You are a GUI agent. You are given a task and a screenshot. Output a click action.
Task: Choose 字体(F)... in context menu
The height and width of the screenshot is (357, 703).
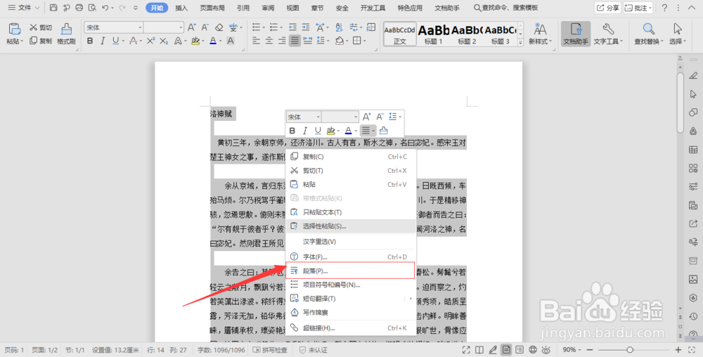coord(351,257)
